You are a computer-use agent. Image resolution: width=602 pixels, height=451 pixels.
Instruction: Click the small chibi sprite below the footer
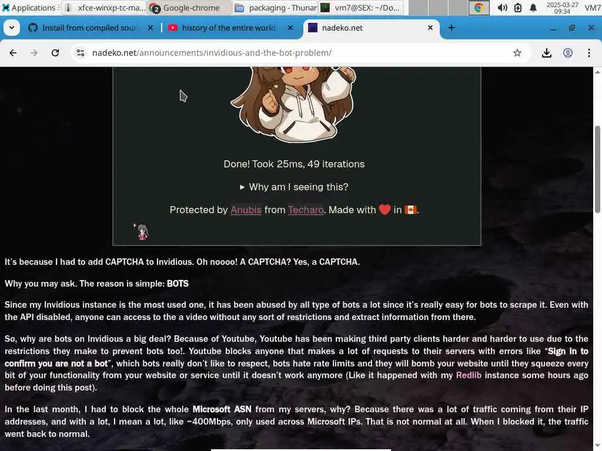click(142, 231)
